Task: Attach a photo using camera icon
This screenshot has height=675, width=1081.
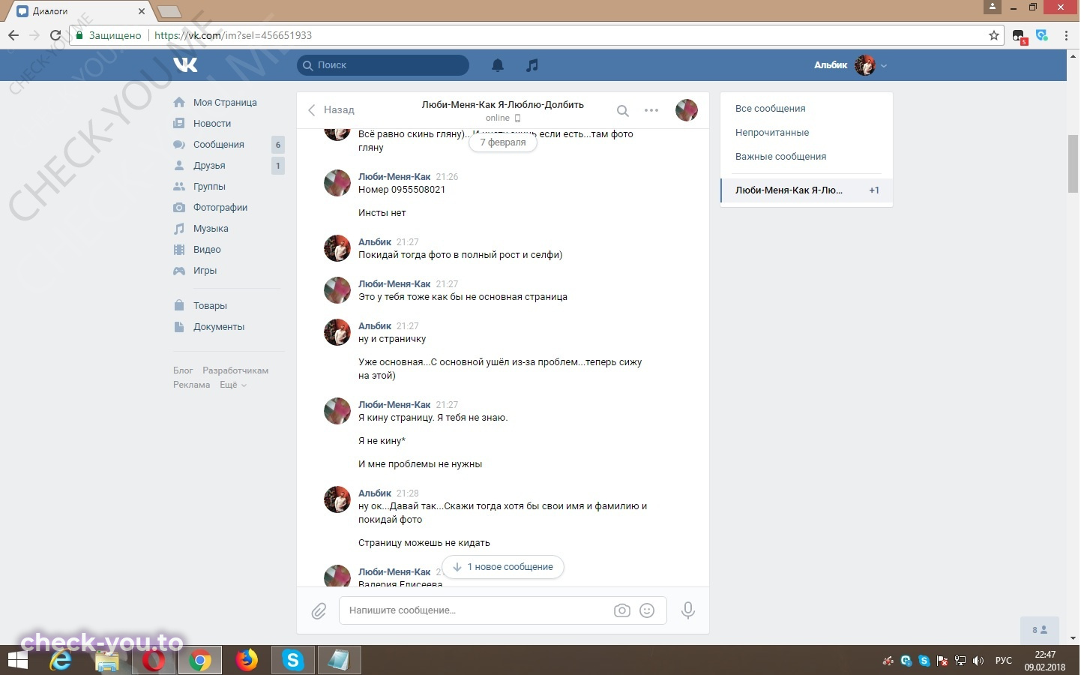Action: tap(622, 610)
